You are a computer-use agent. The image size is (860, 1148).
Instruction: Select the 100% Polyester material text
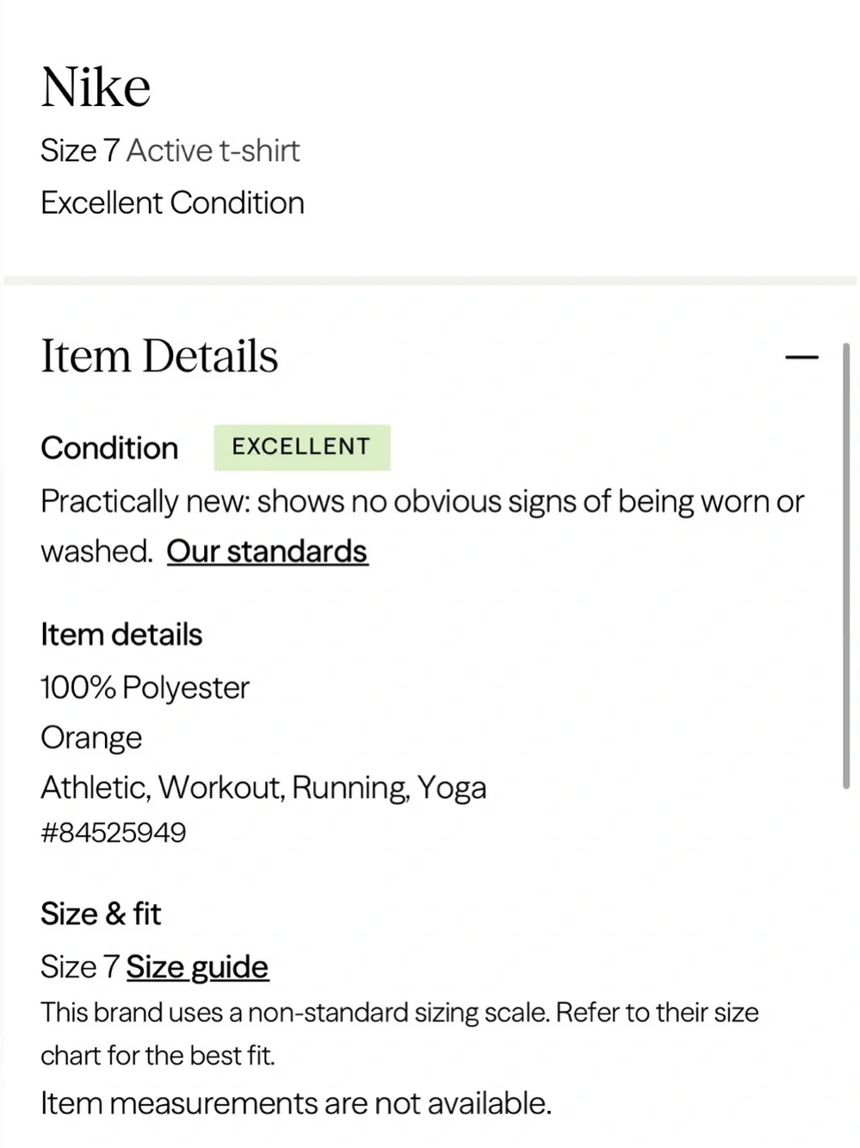coord(145,687)
